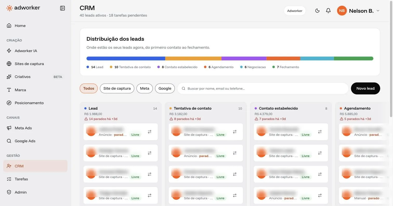The width and height of the screenshot is (393, 206).
Task: Click the CRM add-person icon
Action: (x=9, y=166)
